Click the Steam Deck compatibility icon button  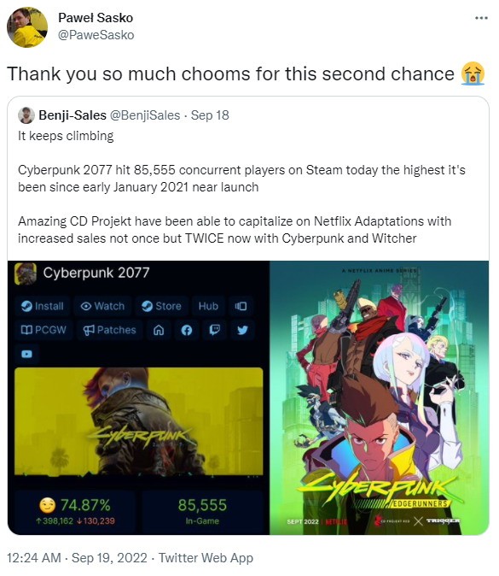241,306
